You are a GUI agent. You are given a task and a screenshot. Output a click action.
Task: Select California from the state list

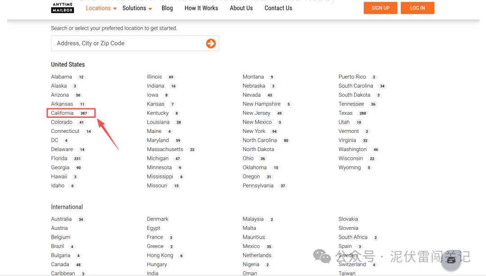click(62, 113)
